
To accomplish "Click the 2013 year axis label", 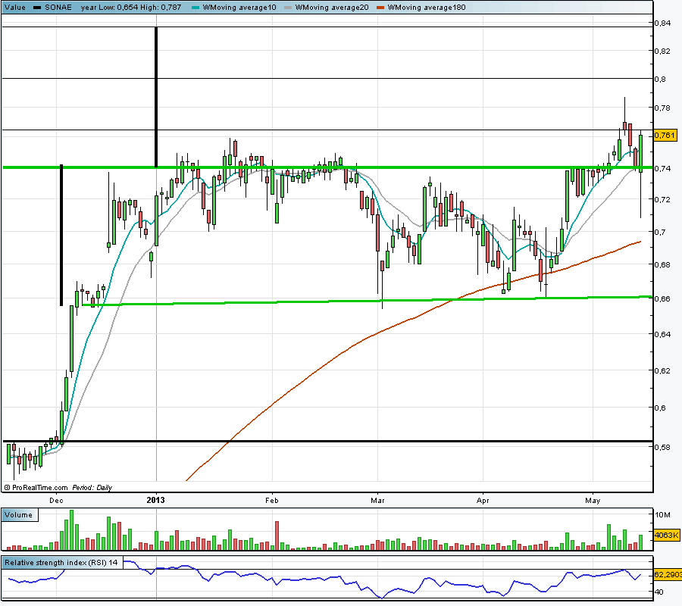I will (x=155, y=500).
